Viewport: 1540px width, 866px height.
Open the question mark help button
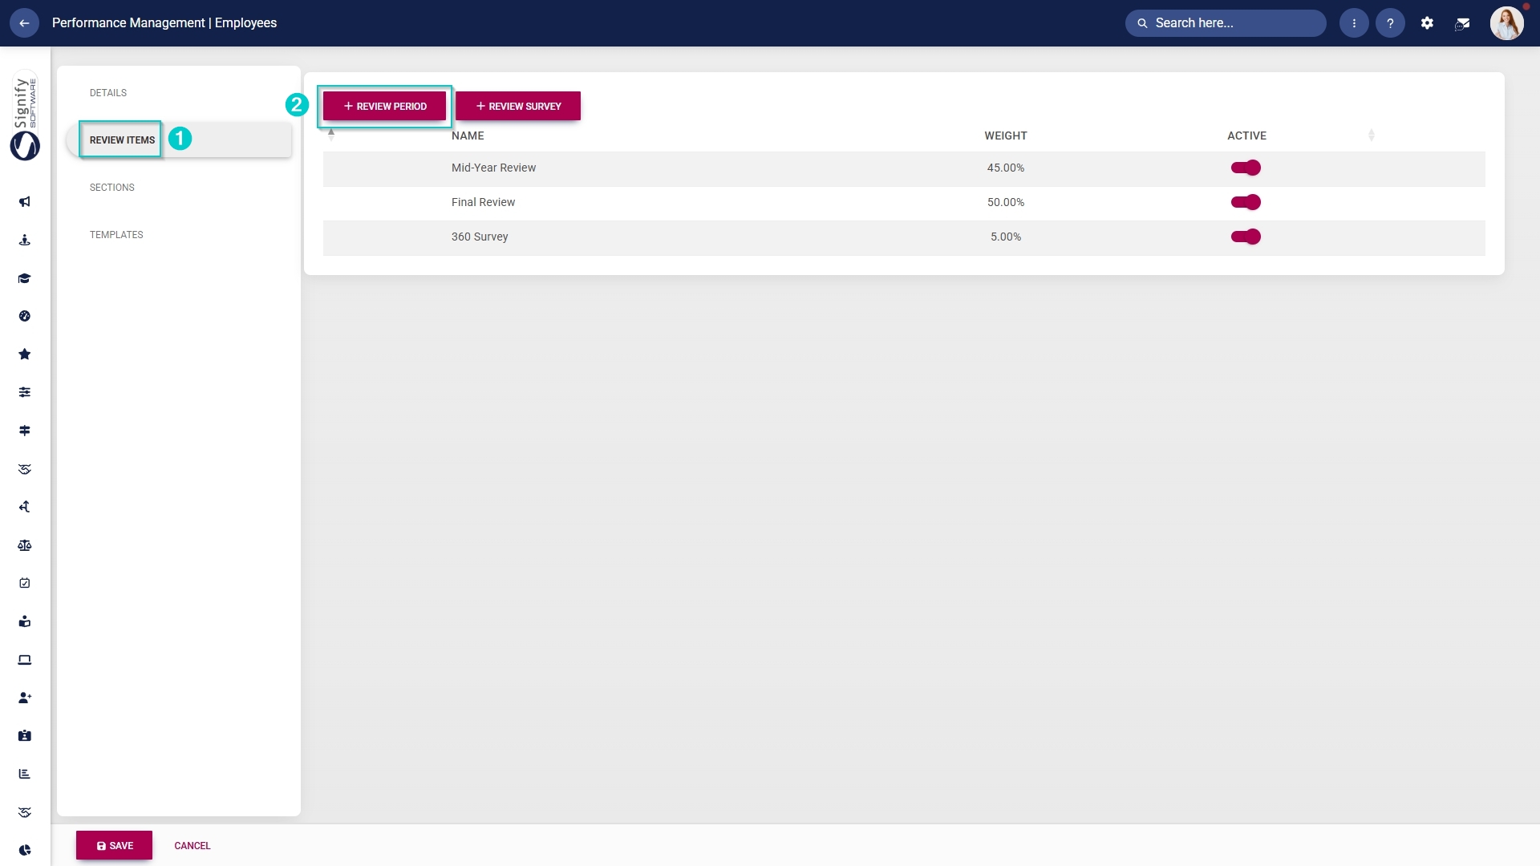pyautogui.click(x=1390, y=23)
